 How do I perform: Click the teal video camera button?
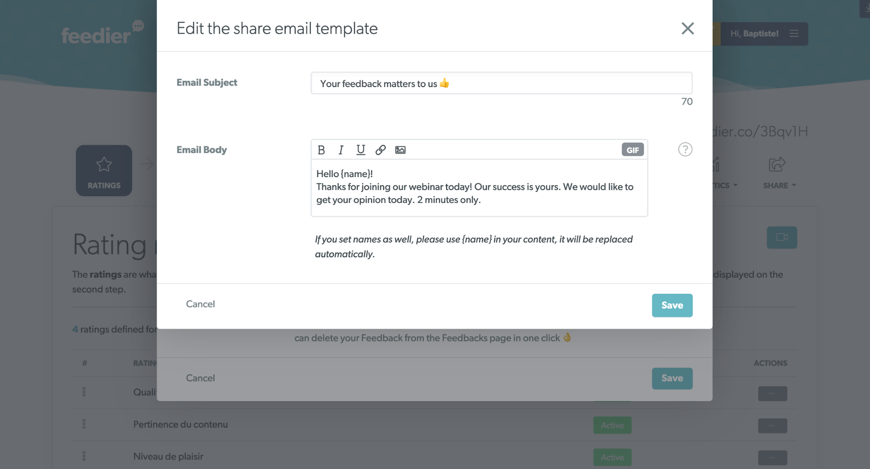point(782,238)
